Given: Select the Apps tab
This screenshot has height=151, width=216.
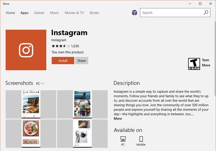Looking at the screenshot, I should pyautogui.click(x=24, y=13).
